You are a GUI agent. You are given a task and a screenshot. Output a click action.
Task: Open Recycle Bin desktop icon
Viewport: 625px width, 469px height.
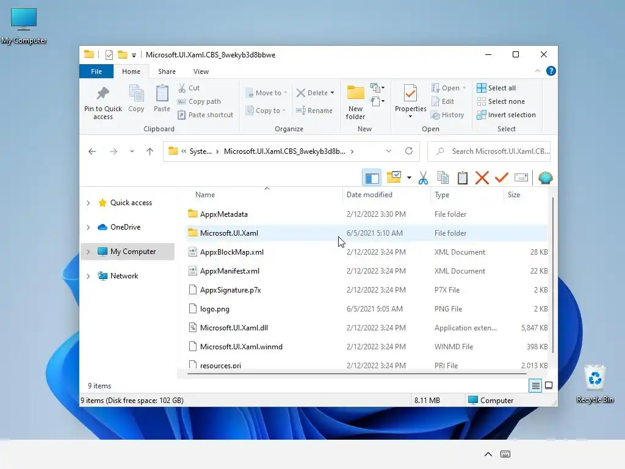point(594,384)
